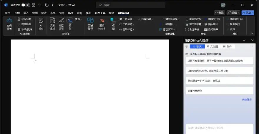Screen dimensions: 259x134
Task: Open the 文件 menu
Action: [x=7, y=13]
